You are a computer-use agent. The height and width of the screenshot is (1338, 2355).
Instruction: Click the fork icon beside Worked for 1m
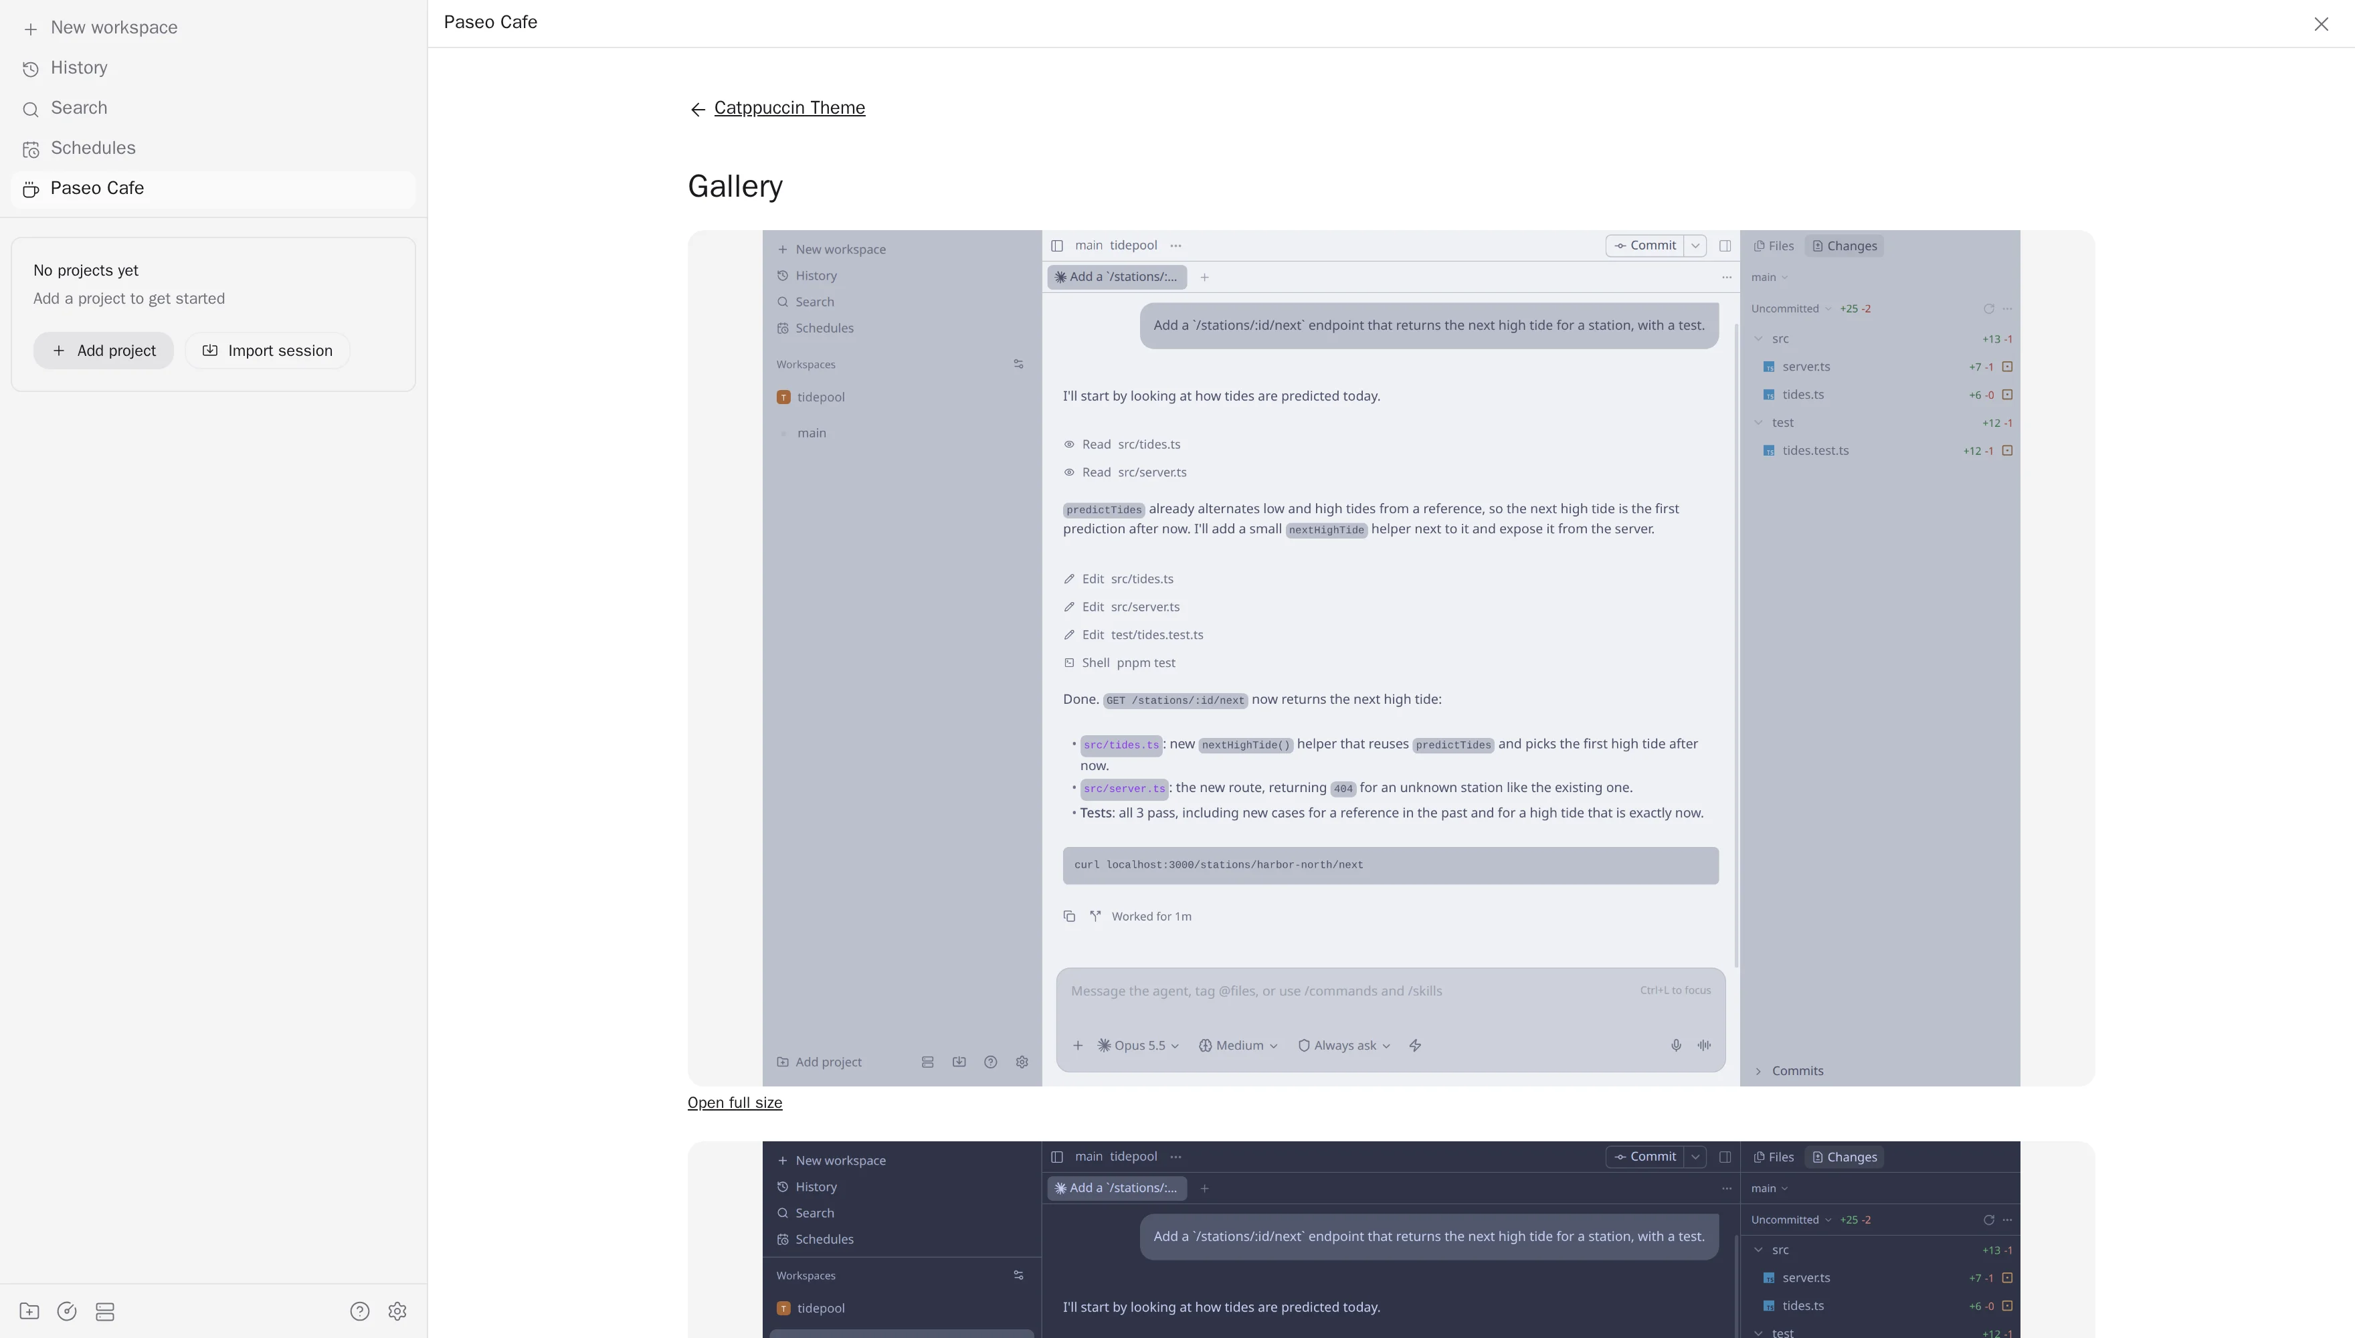click(1095, 917)
